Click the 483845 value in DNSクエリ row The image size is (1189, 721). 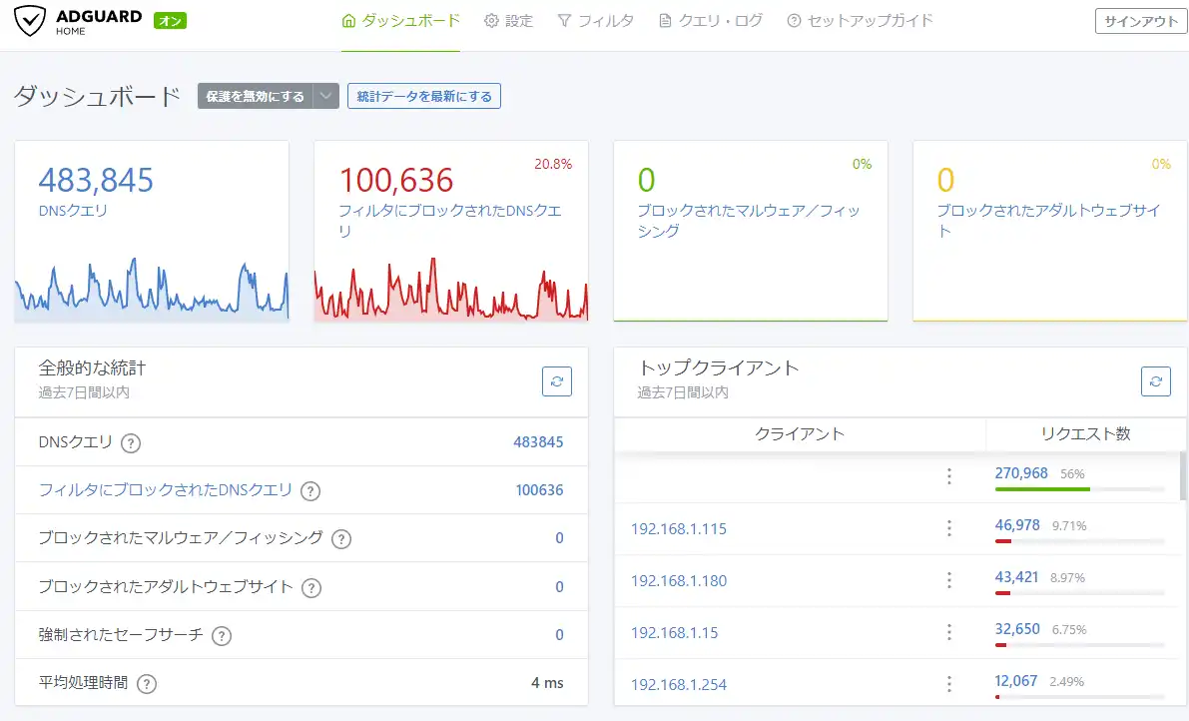[538, 442]
